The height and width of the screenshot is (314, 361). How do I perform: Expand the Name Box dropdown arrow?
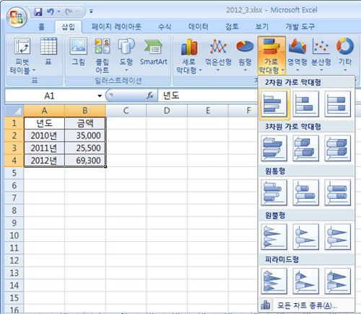(x=100, y=96)
